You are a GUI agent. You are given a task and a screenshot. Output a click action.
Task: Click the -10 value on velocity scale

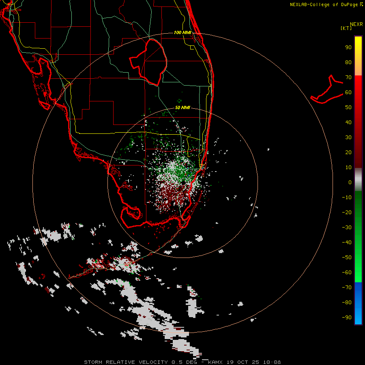pyautogui.click(x=347, y=198)
